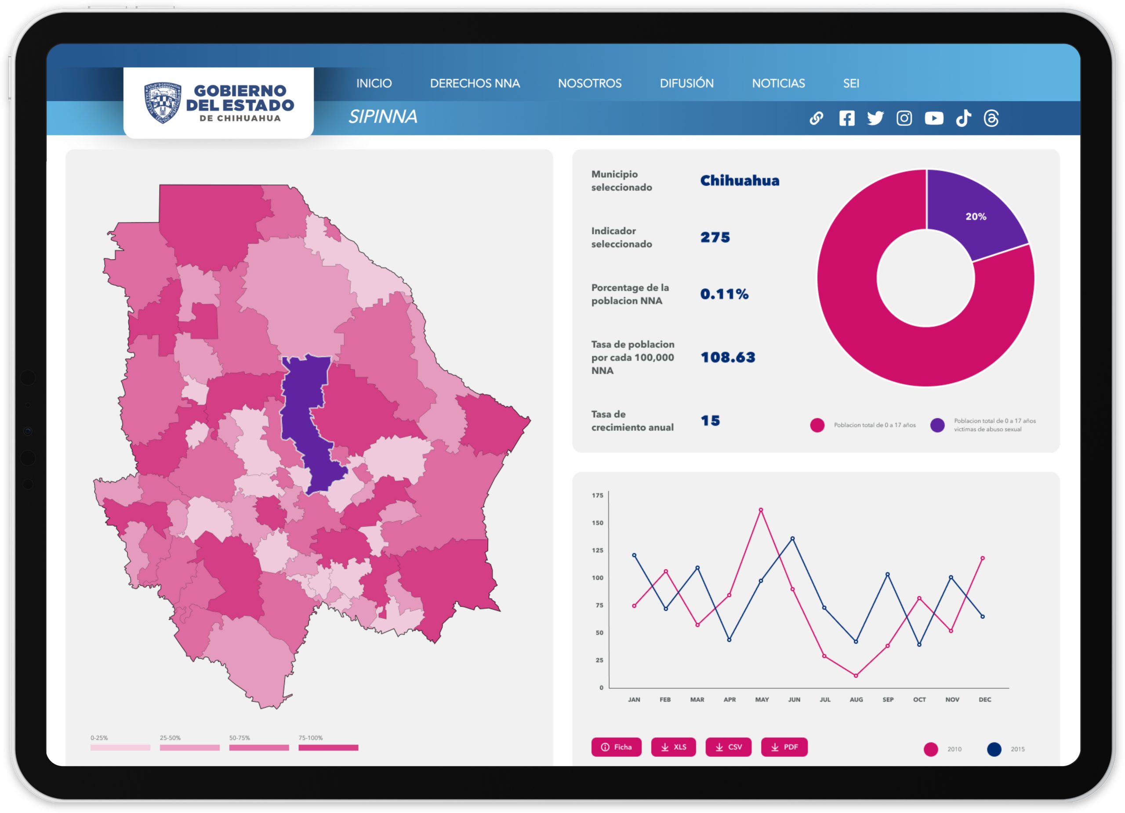Click the Gobierno del Estado de Chihuahua logo
1125x813 pixels.
click(x=218, y=103)
